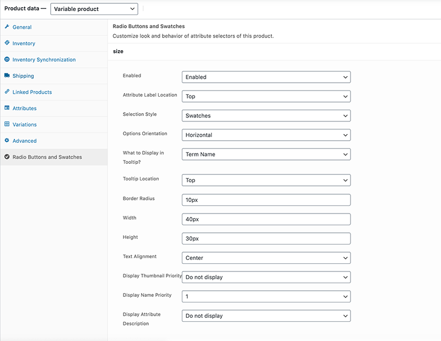The image size is (441, 341).
Task: Click the Variations grid icon
Action: [x=7, y=124]
